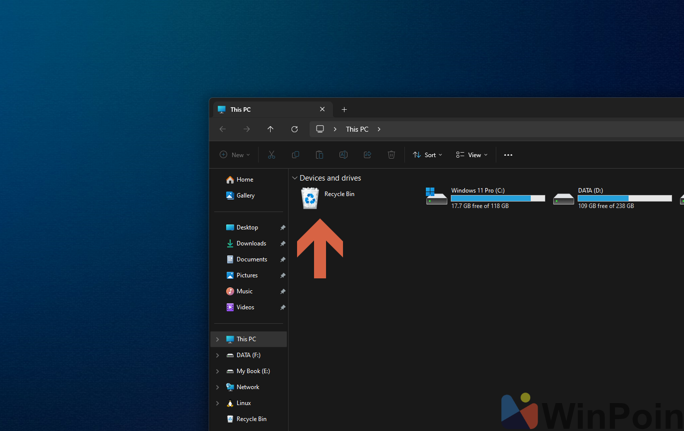Open Downloads folder in sidebar
The image size is (684, 431).
pyautogui.click(x=251, y=243)
